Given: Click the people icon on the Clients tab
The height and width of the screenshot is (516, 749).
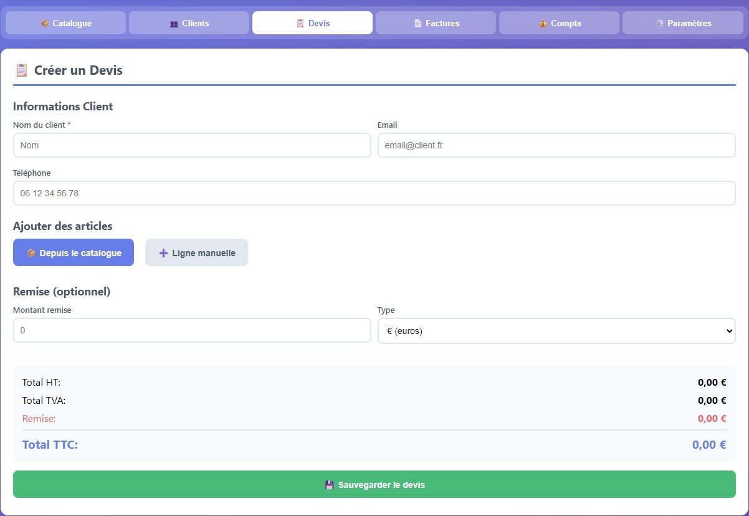Looking at the screenshot, I should click(174, 24).
